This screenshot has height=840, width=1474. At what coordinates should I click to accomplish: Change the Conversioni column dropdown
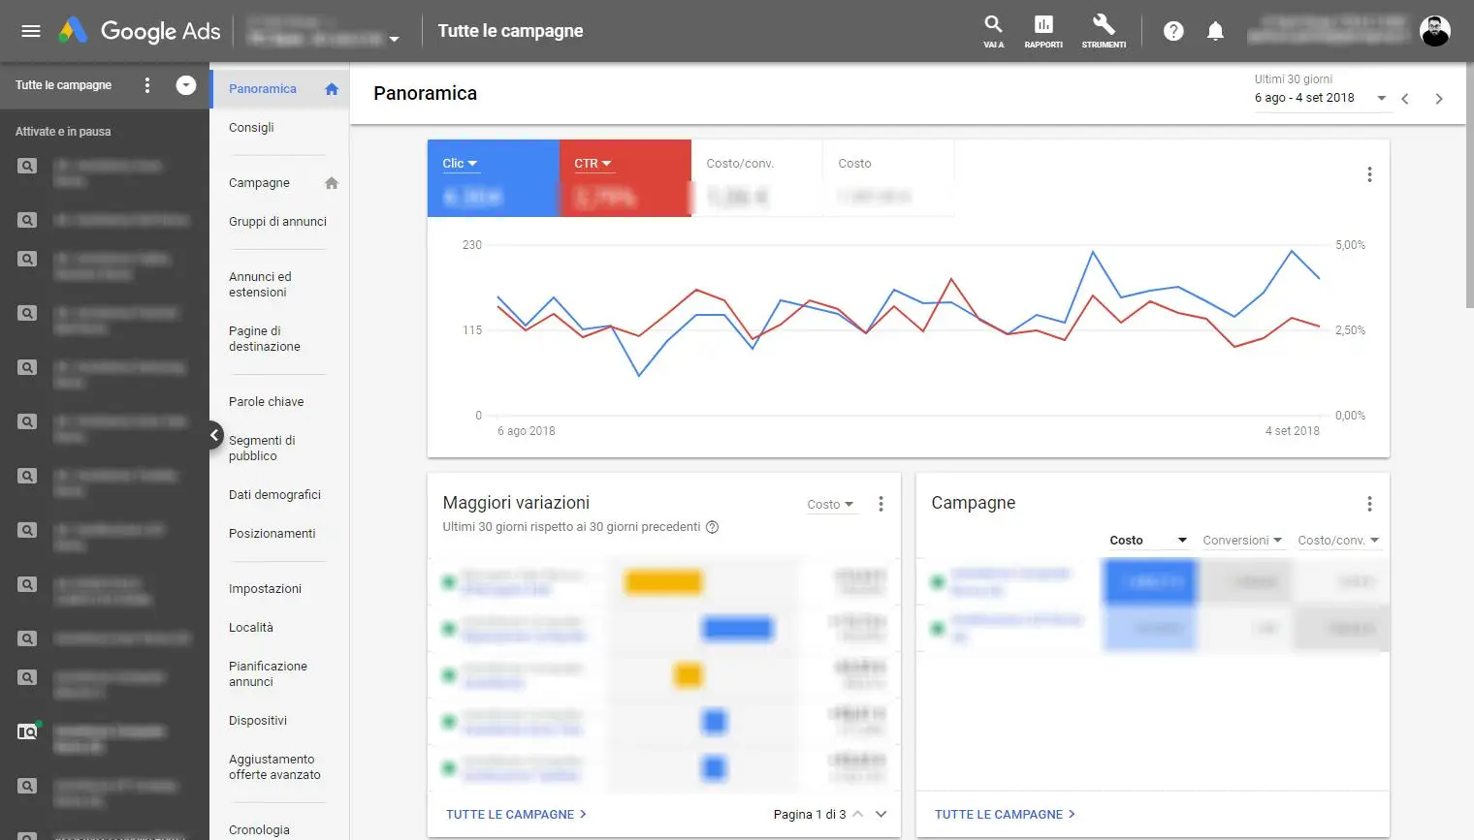(1242, 541)
